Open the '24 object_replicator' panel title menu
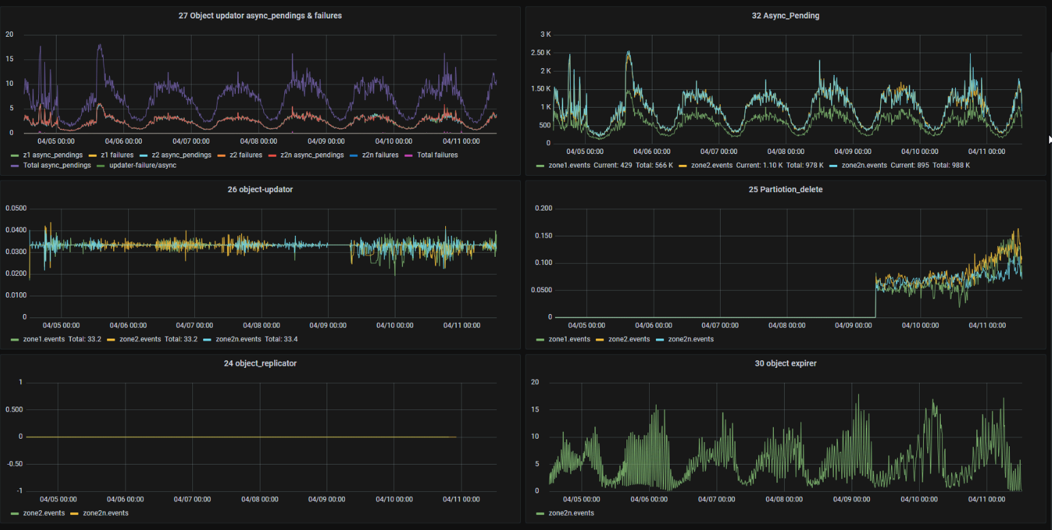This screenshot has height=530, width=1052. (x=260, y=363)
